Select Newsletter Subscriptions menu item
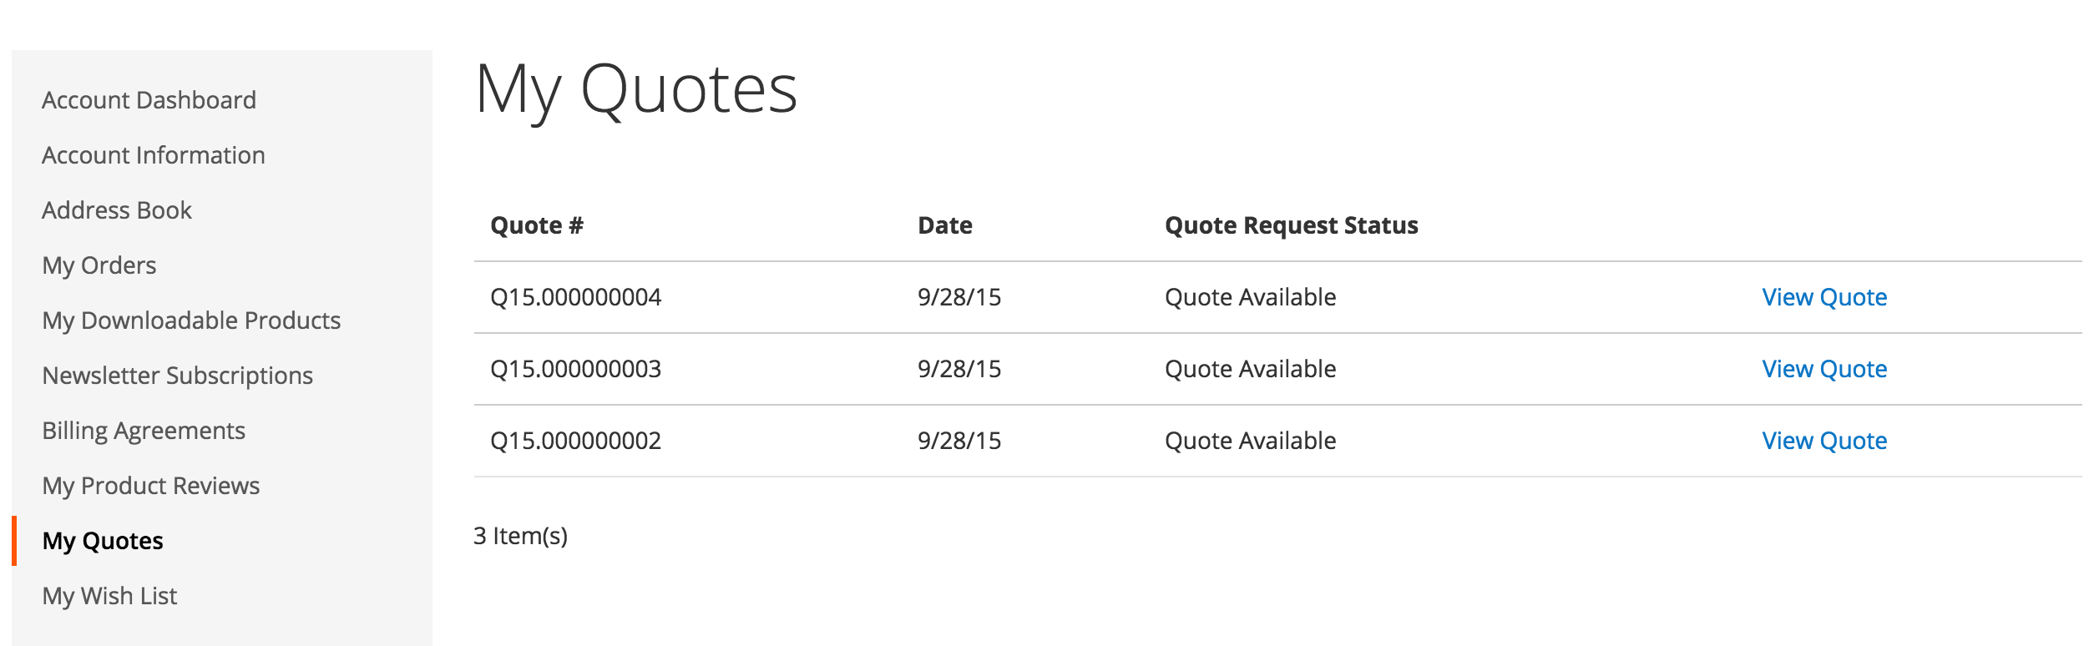The height and width of the screenshot is (646, 2094). [x=177, y=376]
